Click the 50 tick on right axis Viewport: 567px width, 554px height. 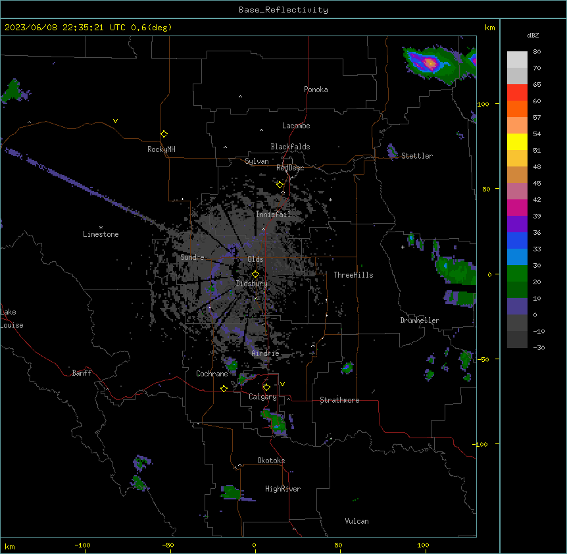[x=486, y=189]
